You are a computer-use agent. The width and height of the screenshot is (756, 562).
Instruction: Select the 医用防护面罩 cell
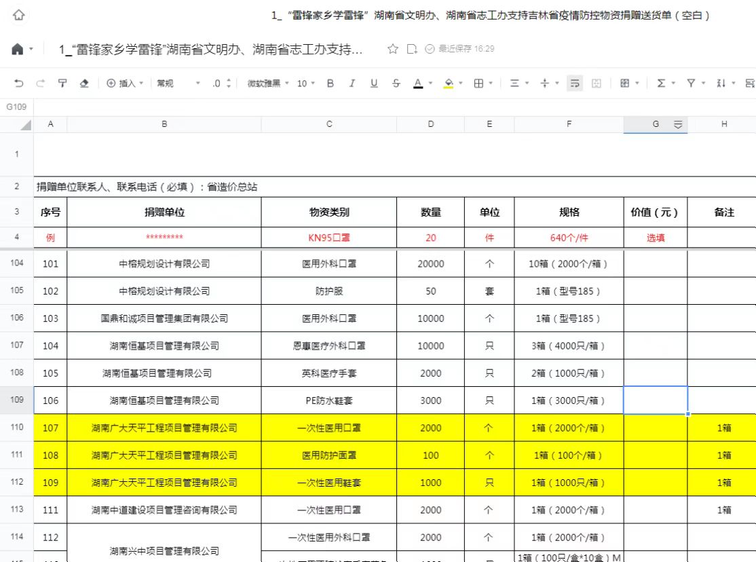click(x=329, y=455)
